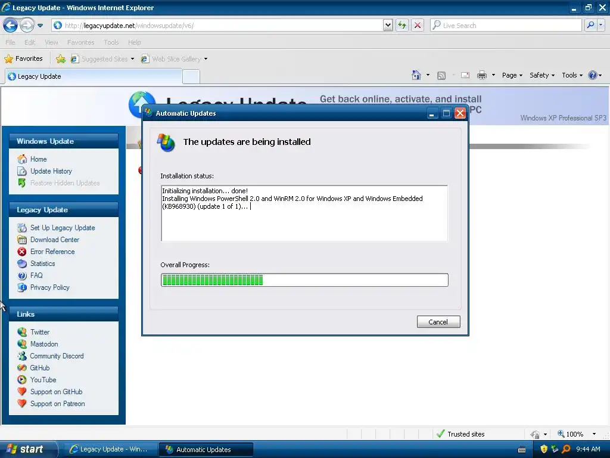610x458 pixels.
Task: Expand the Tools command bar menu
Action: (x=572, y=75)
